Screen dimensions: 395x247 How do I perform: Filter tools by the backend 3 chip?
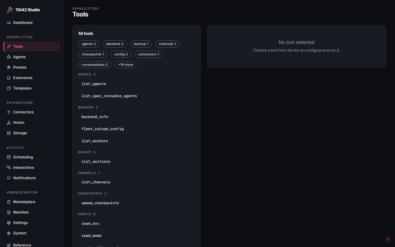click(115, 44)
